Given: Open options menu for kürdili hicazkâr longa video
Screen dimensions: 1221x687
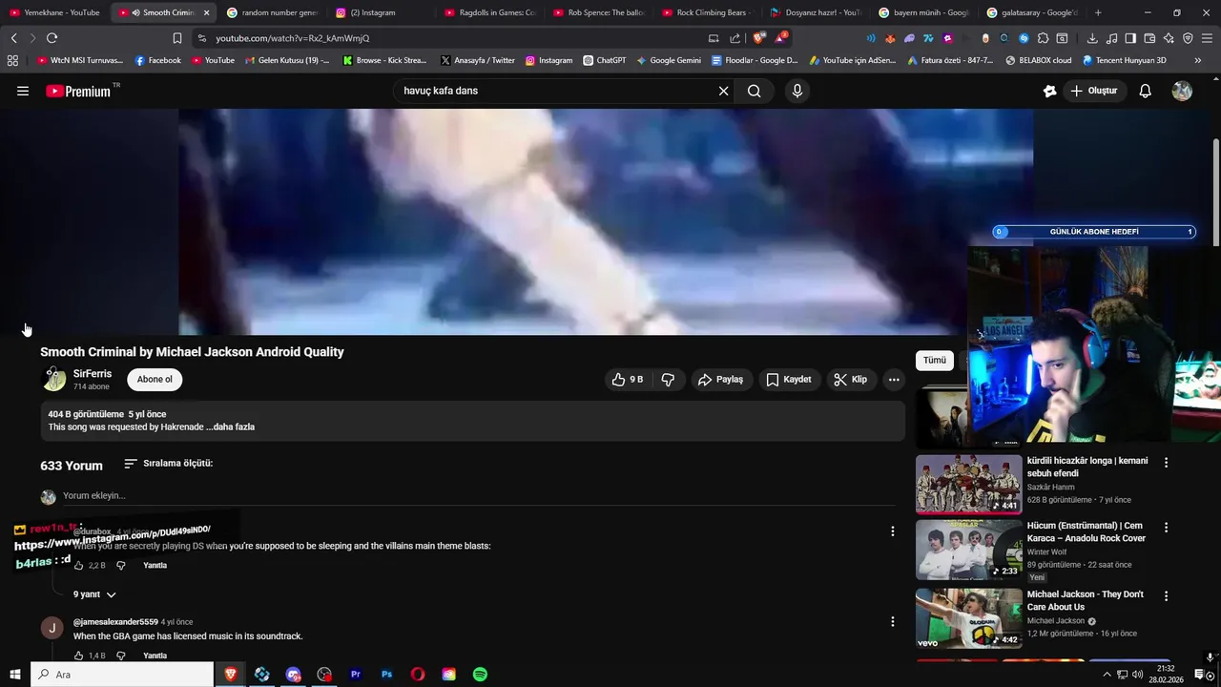Looking at the screenshot, I should coord(1166,462).
